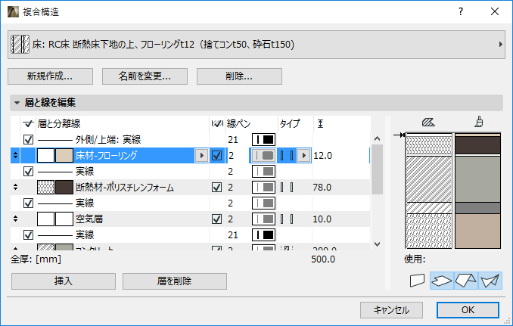Click the 新規作成... button
Viewport: 513px width, 326px height.
[50, 76]
